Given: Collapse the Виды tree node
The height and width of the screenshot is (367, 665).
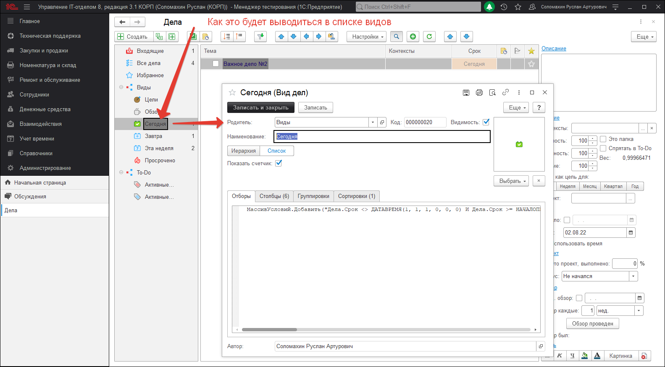Looking at the screenshot, I should coord(121,87).
